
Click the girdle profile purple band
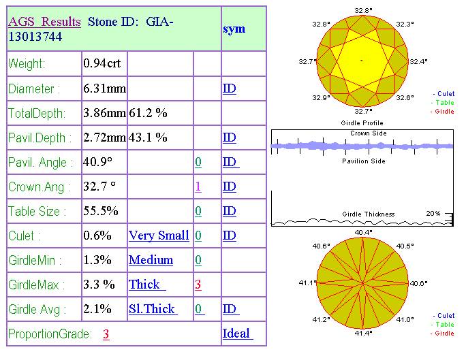tap(362, 146)
